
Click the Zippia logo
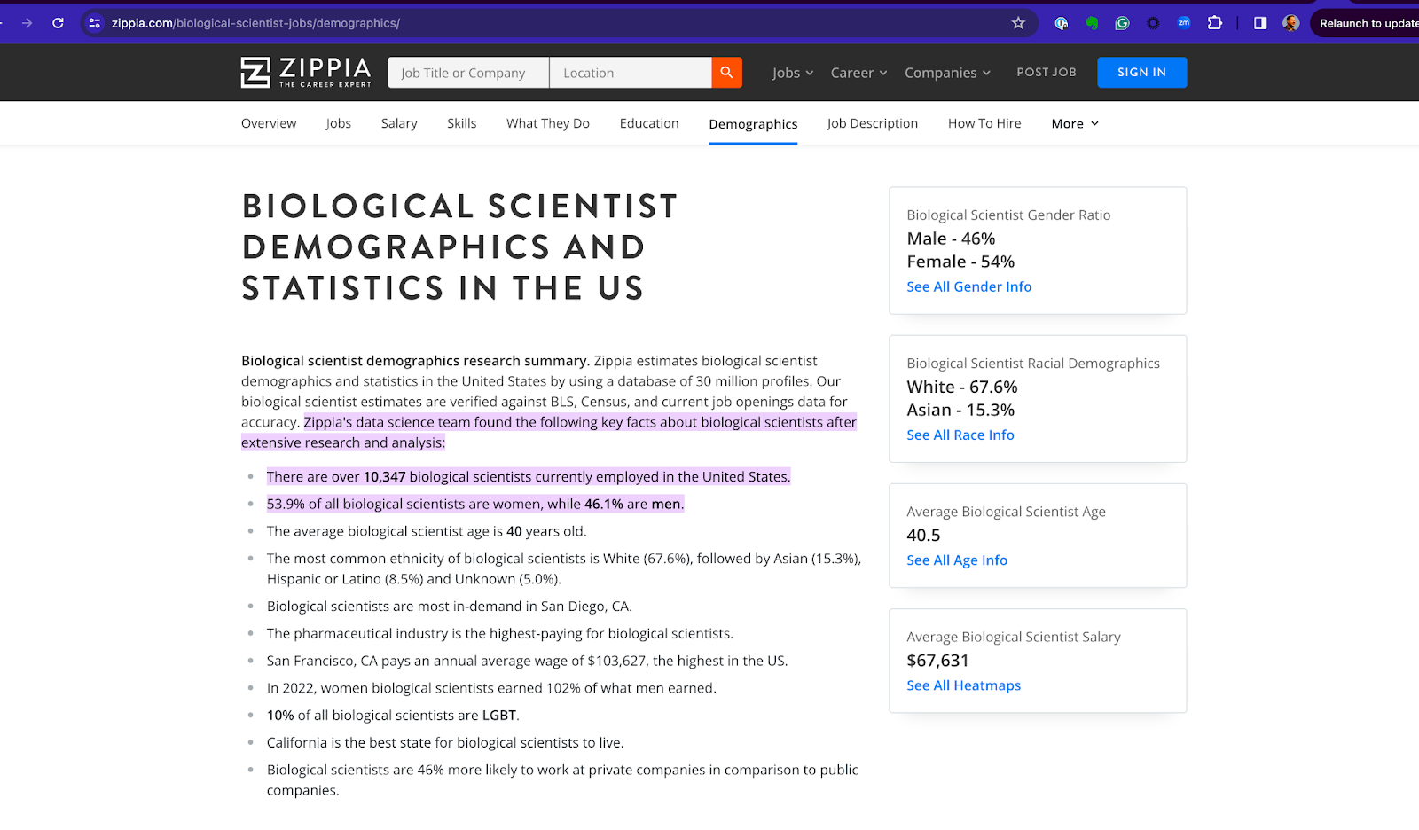tap(306, 72)
